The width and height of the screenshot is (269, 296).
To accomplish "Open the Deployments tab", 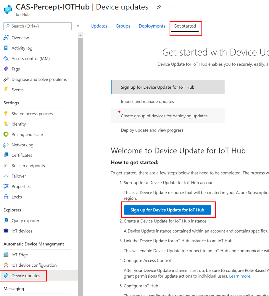I will pyautogui.click(x=152, y=26).
